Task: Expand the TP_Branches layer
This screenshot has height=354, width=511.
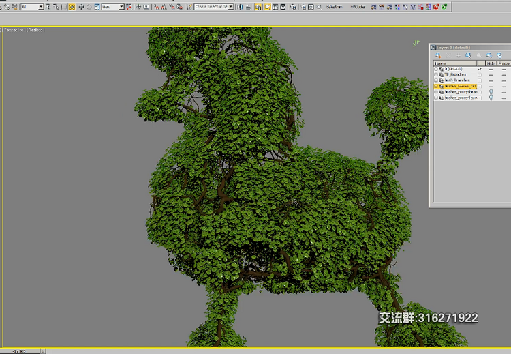Action: 436,75
